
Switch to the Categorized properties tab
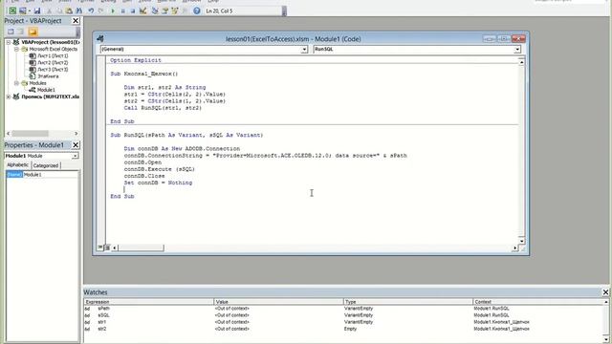46,165
